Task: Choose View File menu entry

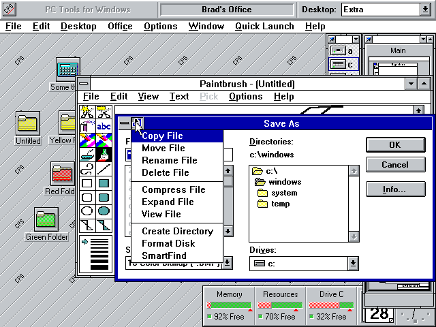Action: 177,214
